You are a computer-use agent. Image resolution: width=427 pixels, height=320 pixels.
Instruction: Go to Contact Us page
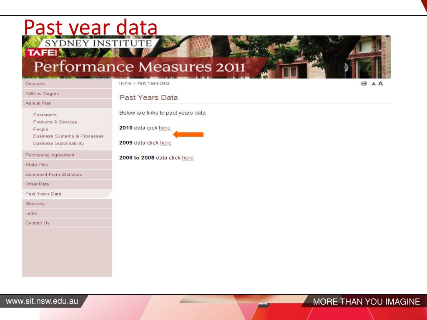(x=67, y=223)
